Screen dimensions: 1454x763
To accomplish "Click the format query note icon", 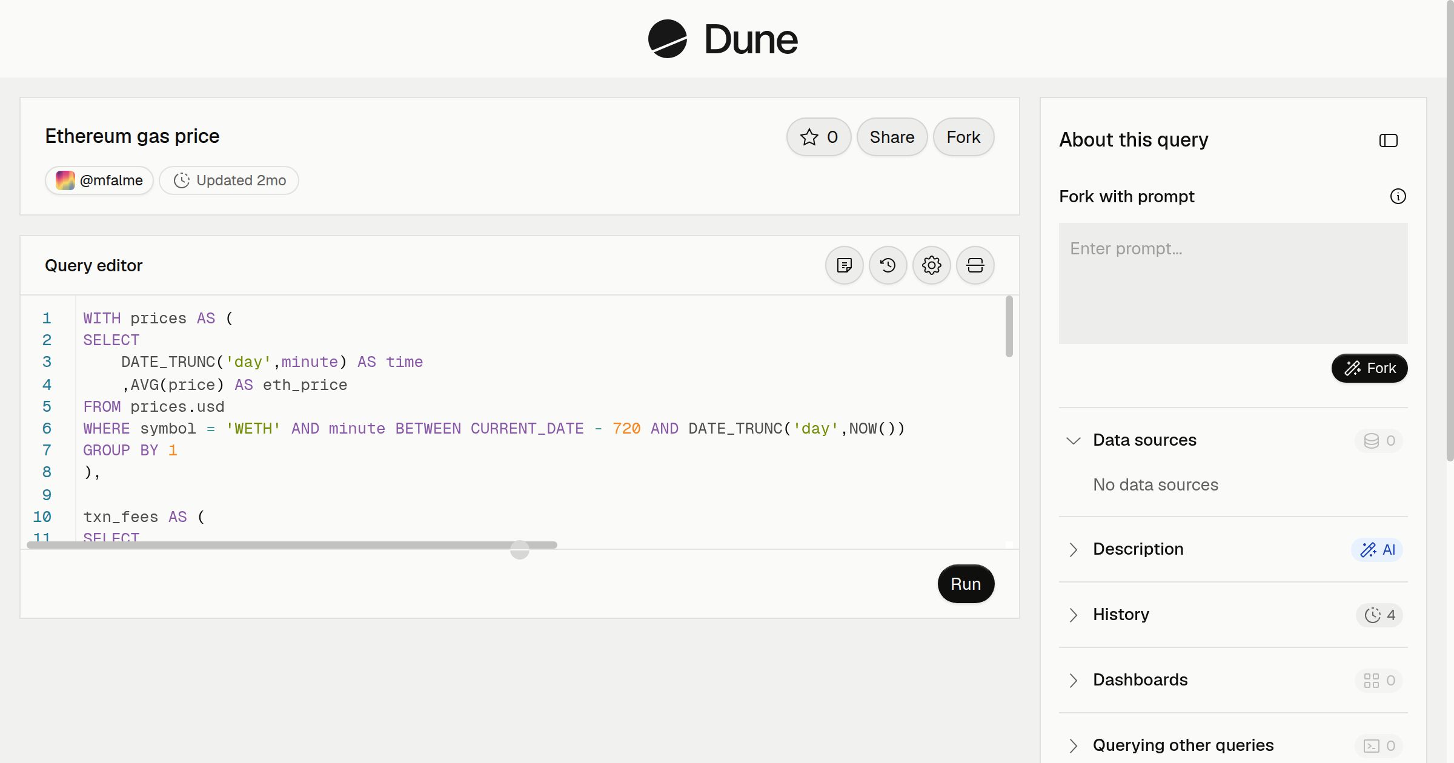I will click(x=845, y=265).
